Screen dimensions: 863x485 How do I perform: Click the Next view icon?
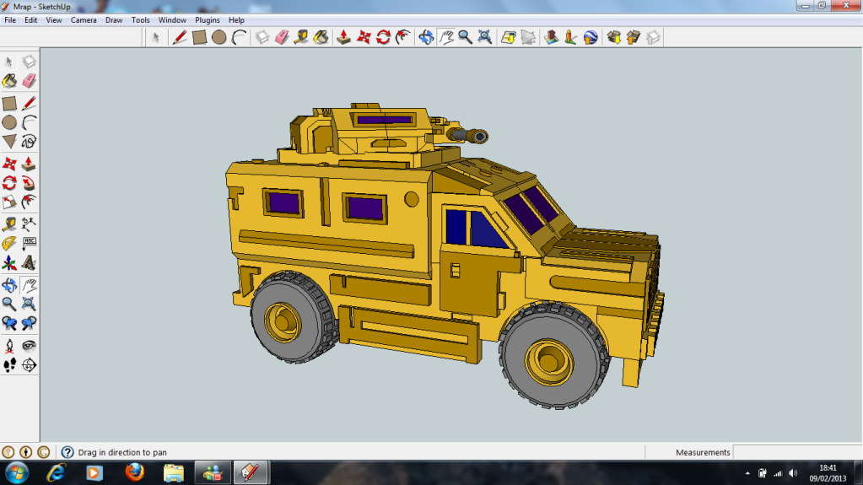[29, 323]
